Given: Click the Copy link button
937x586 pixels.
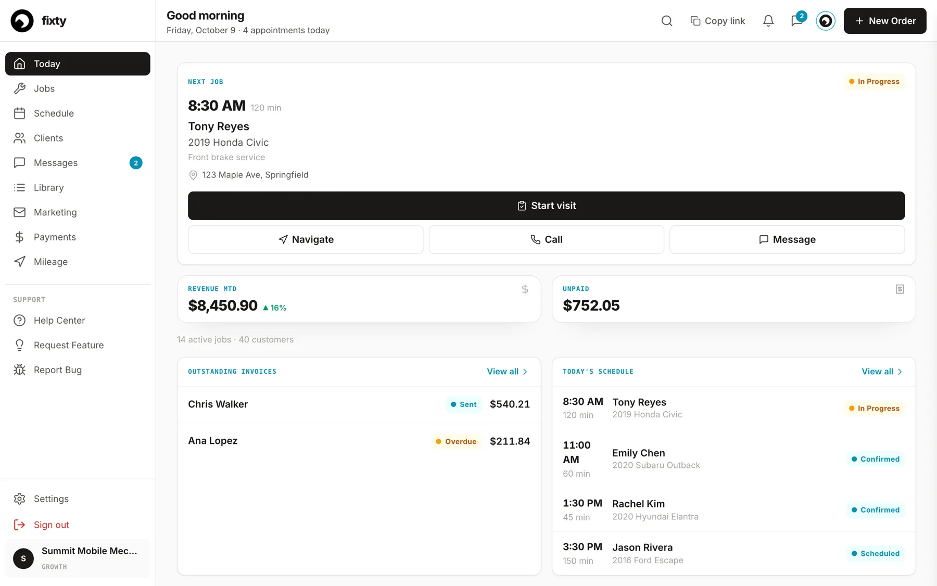Looking at the screenshot, I should point(718,21).
